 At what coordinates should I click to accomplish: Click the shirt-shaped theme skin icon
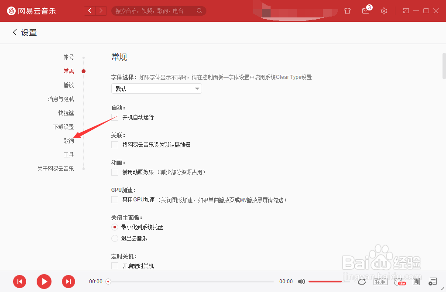347,11
